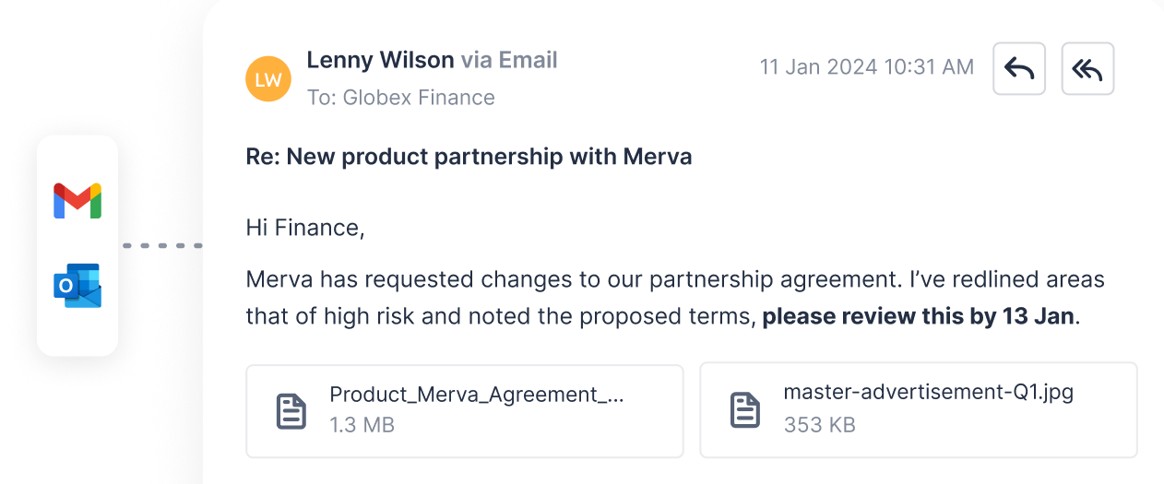Click the sender name Lenny Wilson
Viewport: 1164px width, 484px height.
point(380,60)
